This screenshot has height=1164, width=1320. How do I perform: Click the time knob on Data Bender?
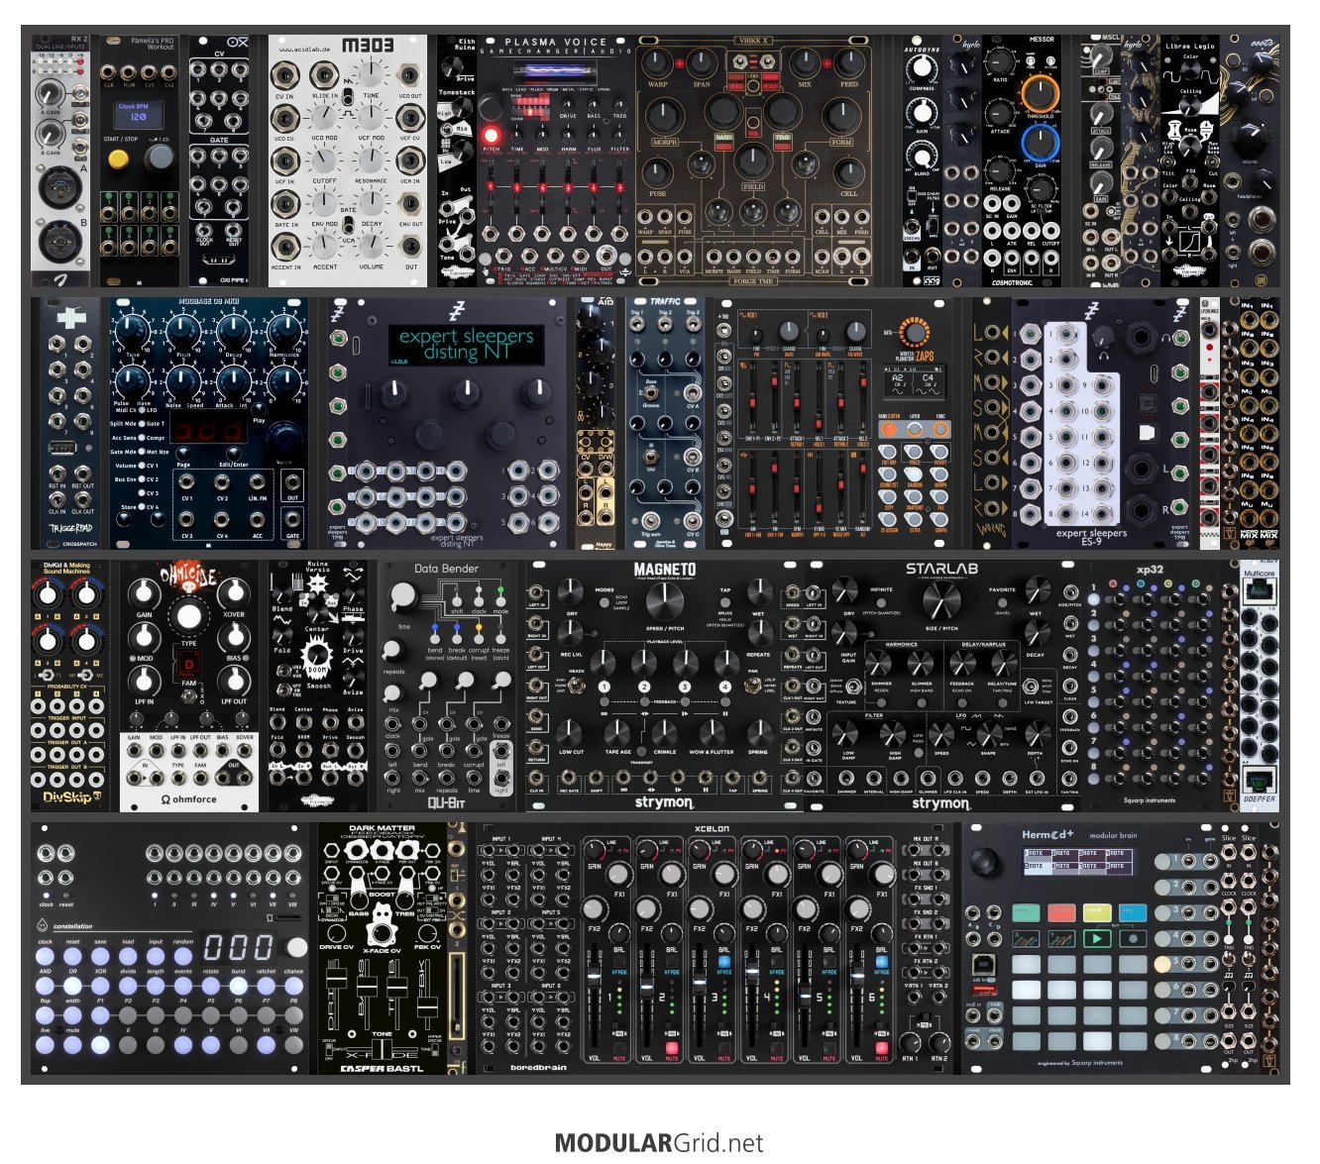[403, 596]
